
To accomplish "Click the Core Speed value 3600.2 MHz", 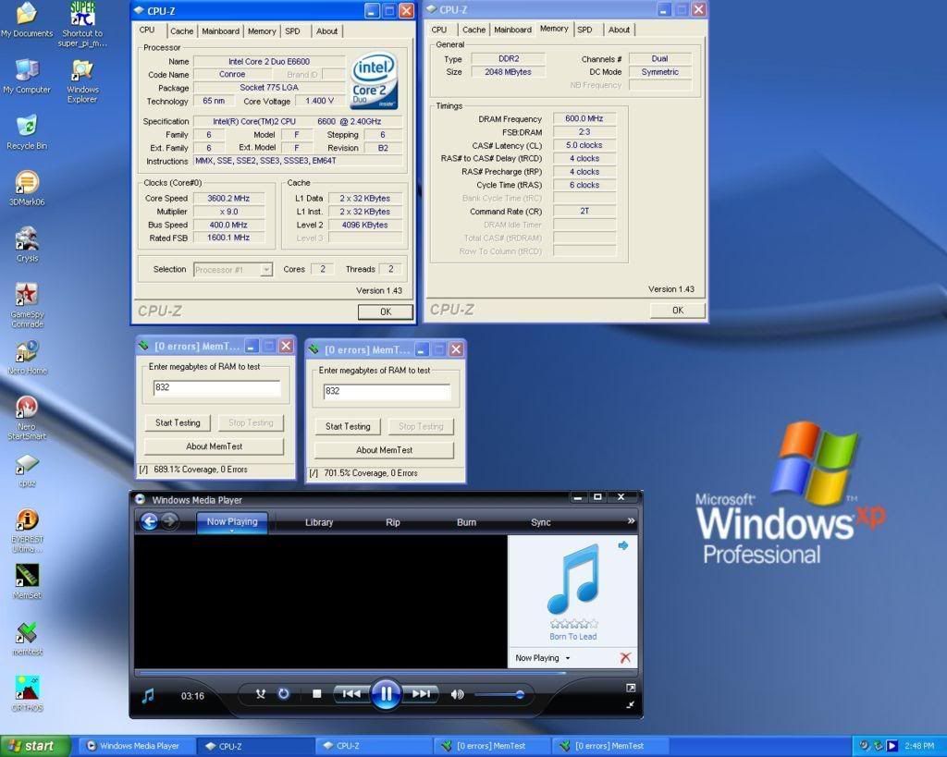I will 228,199.
